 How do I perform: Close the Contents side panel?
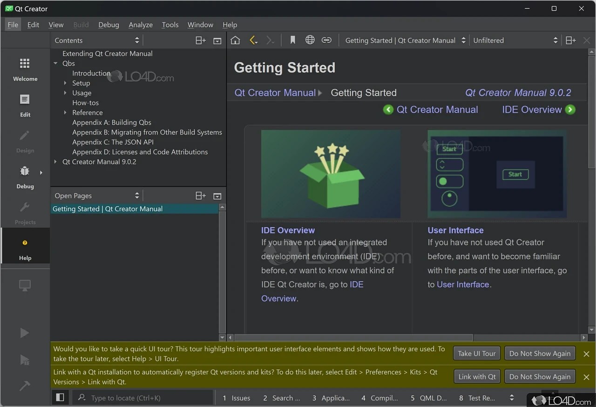point(217,41)
